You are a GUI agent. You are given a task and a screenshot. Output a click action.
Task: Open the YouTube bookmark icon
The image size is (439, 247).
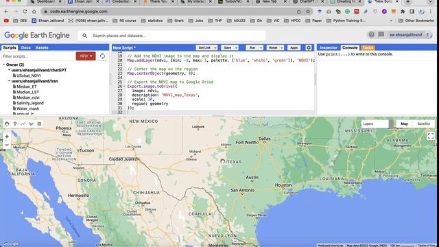click(x=6, y=21)
